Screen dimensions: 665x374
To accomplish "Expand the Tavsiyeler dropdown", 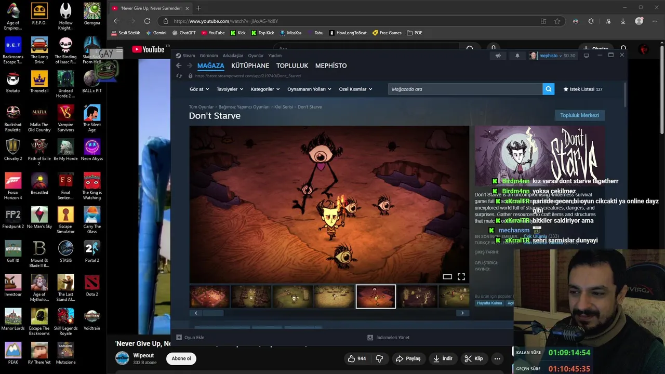I will click(230, 89).
